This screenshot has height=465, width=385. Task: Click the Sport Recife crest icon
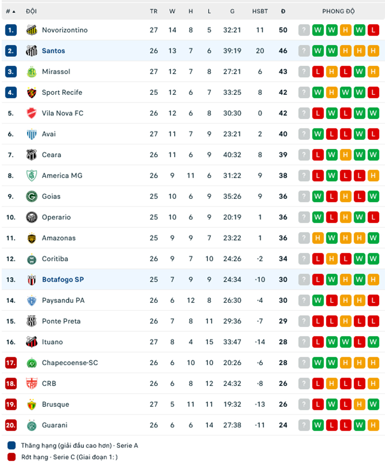32,92
